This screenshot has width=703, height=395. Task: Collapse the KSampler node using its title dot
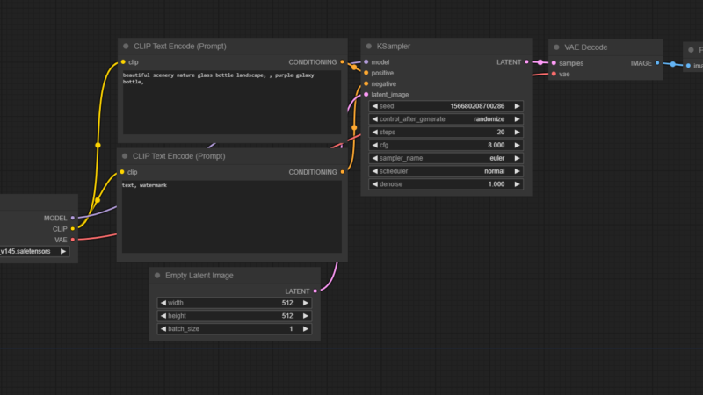tap(369, 47)
